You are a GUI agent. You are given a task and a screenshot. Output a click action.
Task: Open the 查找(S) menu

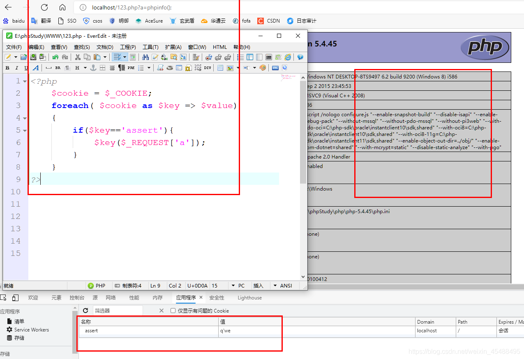(x=82, y=47)
